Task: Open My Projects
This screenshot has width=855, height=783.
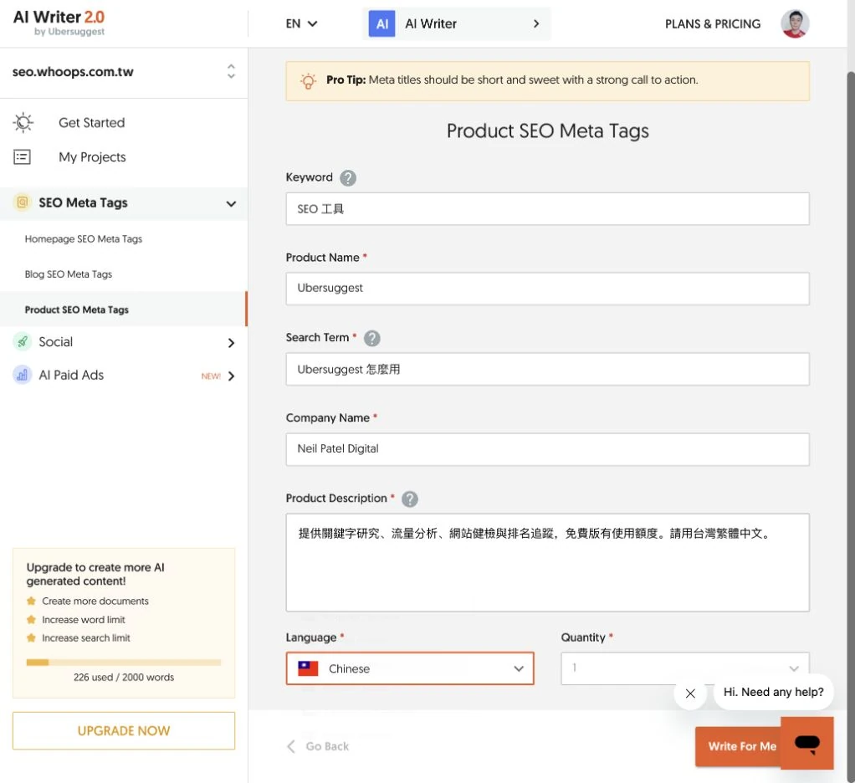Action: point(92,157)
